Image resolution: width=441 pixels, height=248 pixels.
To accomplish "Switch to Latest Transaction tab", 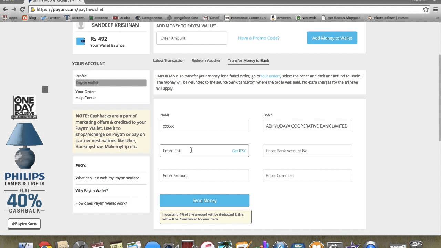I will 169,61.
